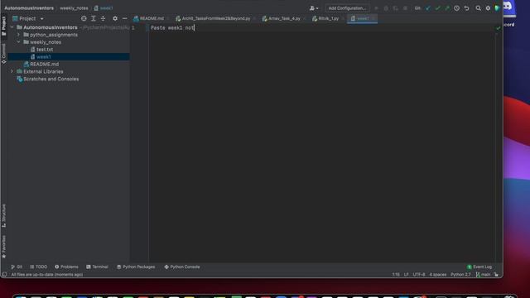Click Git Commit green checkmark
This screenshot has height=298, width=530.
(x=438, y=8)
